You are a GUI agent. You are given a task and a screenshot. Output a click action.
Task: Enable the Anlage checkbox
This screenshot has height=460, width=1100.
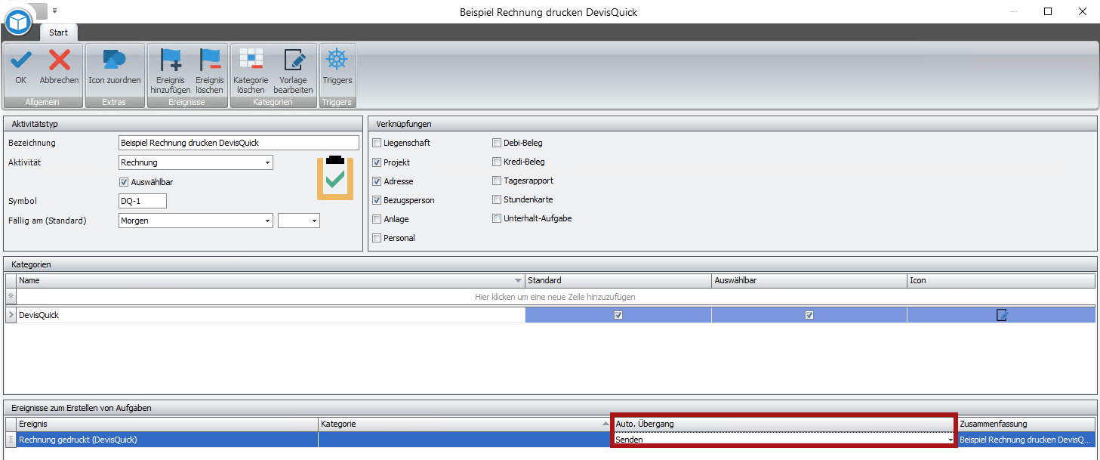click(x=377, y=219)
